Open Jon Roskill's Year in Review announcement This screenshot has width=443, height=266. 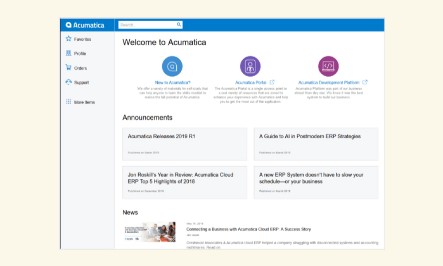pyautogui.click(x=185, y=183)
